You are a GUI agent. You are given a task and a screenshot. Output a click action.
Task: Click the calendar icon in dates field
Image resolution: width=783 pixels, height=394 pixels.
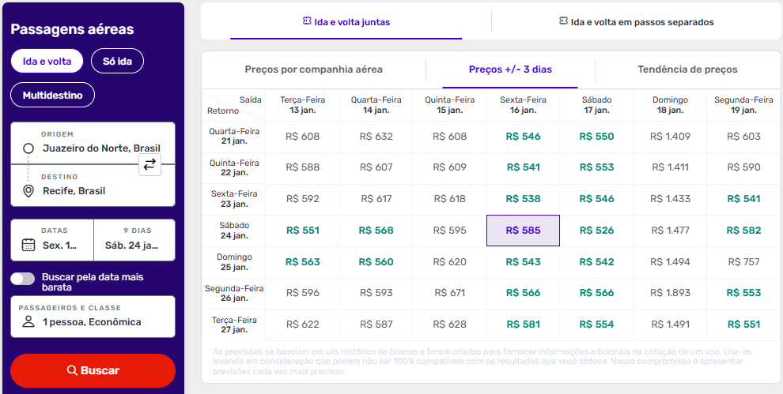click(28, 245)
